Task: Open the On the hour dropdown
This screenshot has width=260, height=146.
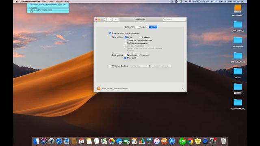Action: pos(140,66)
